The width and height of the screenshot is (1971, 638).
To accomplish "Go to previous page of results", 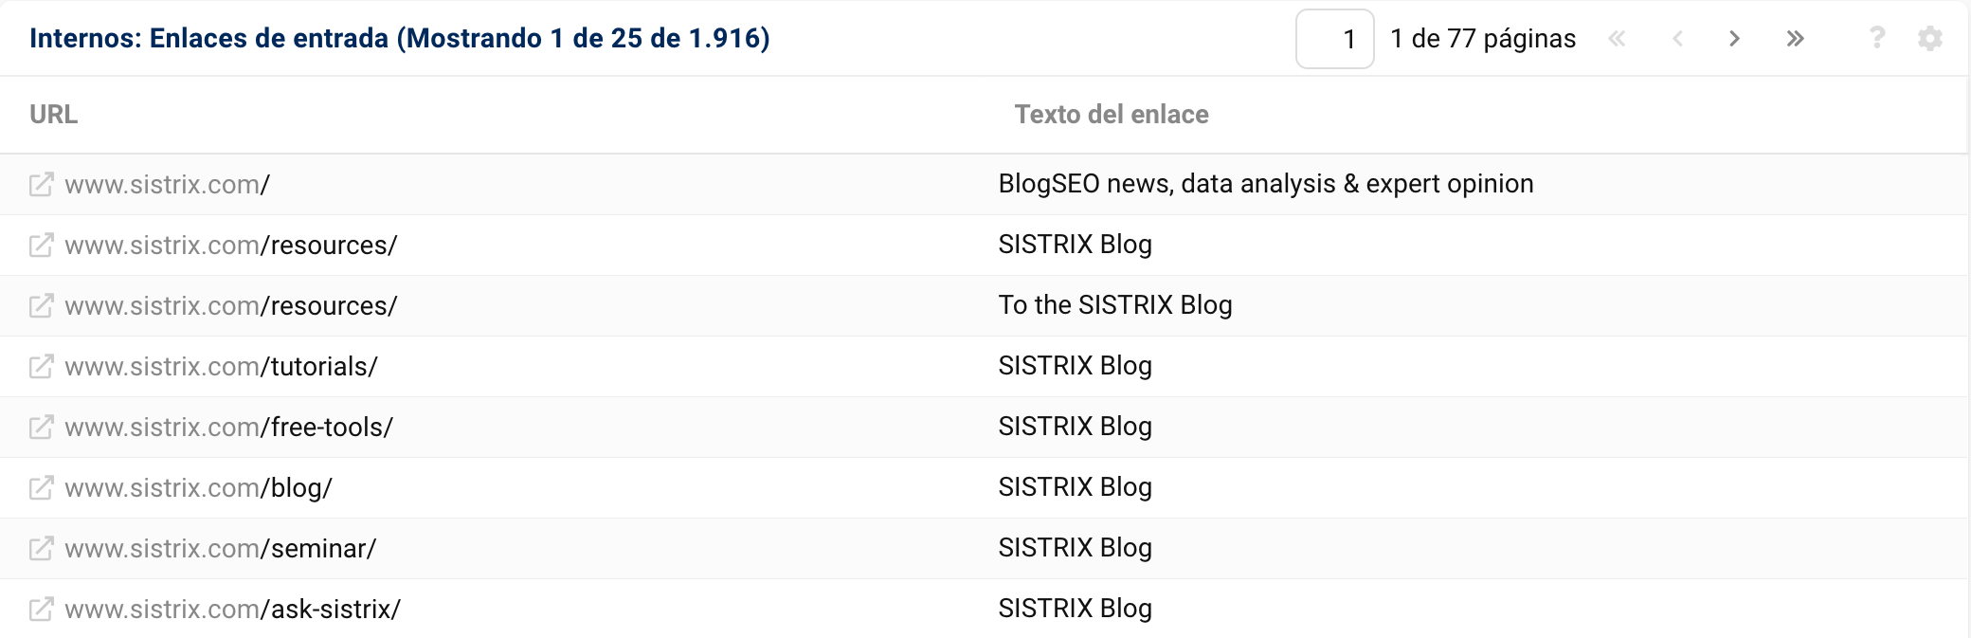I will [x=1677, y=38].
